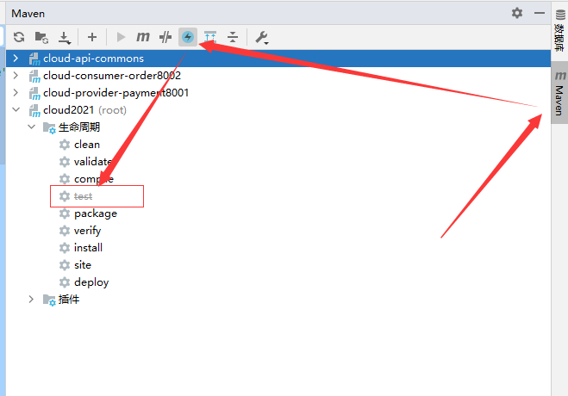The height and width of the screenshot is (396, 568).
Task: Expand cloud-api-commons module node
Action: click(x=16, y=59)
